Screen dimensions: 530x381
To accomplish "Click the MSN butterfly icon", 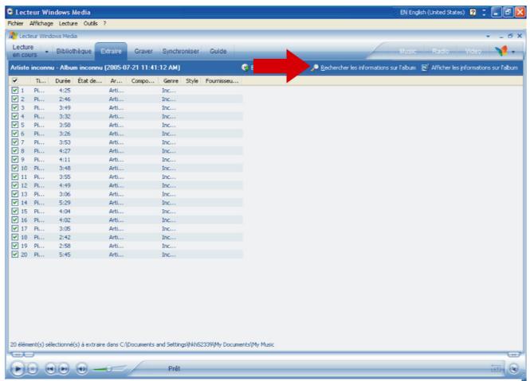I will pos(501,51).
